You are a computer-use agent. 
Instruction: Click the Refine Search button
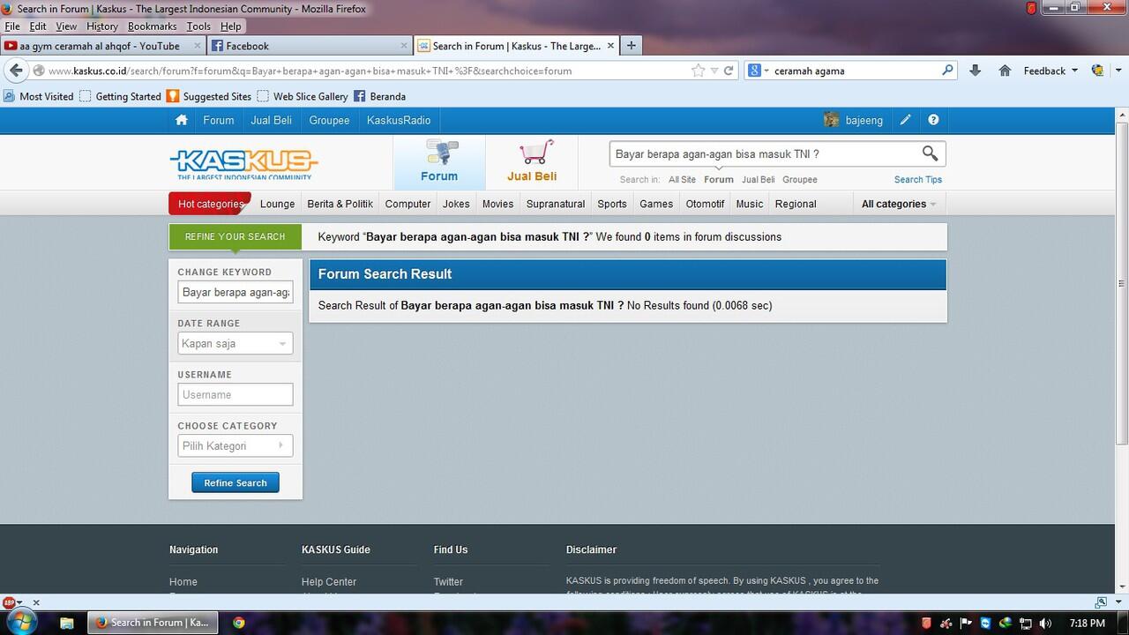(x=236, y=482)
